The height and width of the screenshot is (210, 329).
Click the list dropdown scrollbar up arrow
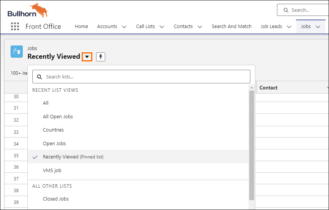coord(251,88)
